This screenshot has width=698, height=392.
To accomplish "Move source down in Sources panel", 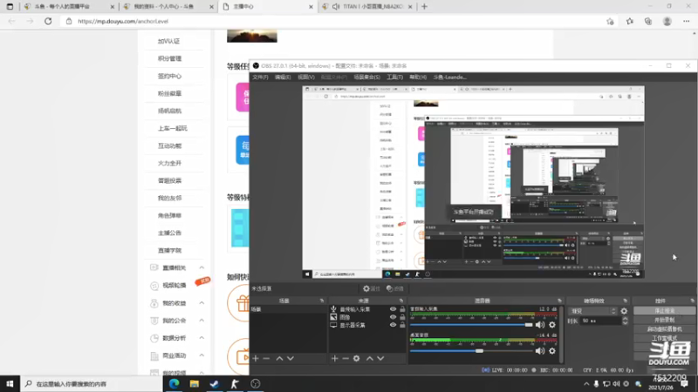I will tap(380, 358).
